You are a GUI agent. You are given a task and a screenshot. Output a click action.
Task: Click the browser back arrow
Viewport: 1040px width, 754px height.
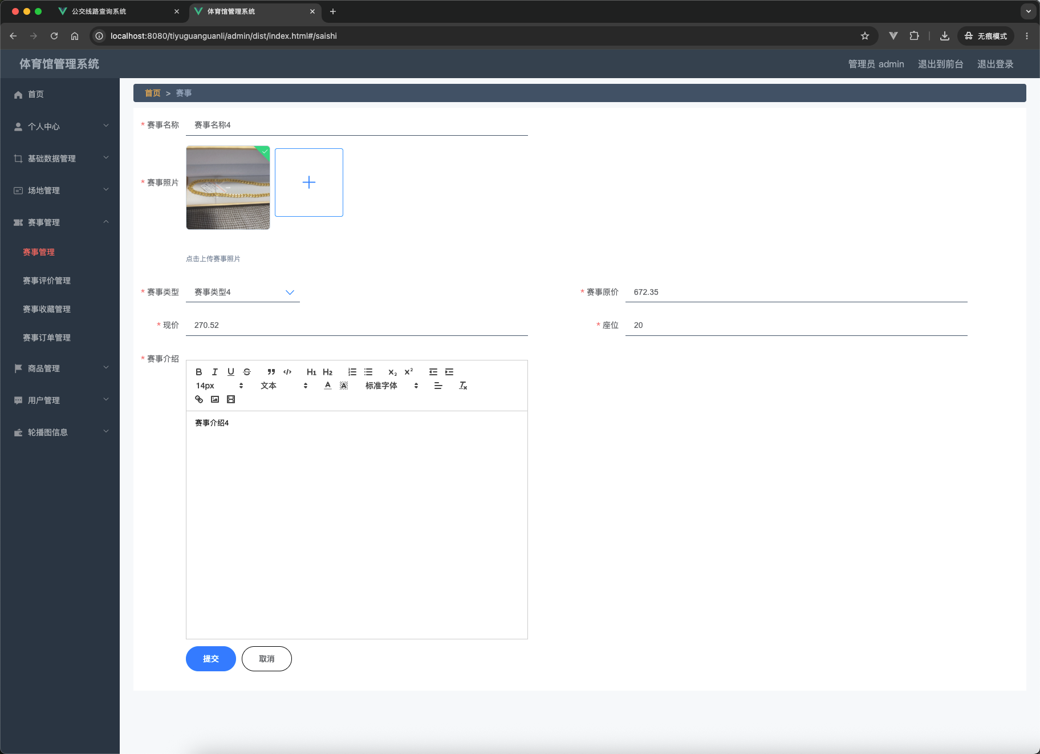(x=13, y=36)
